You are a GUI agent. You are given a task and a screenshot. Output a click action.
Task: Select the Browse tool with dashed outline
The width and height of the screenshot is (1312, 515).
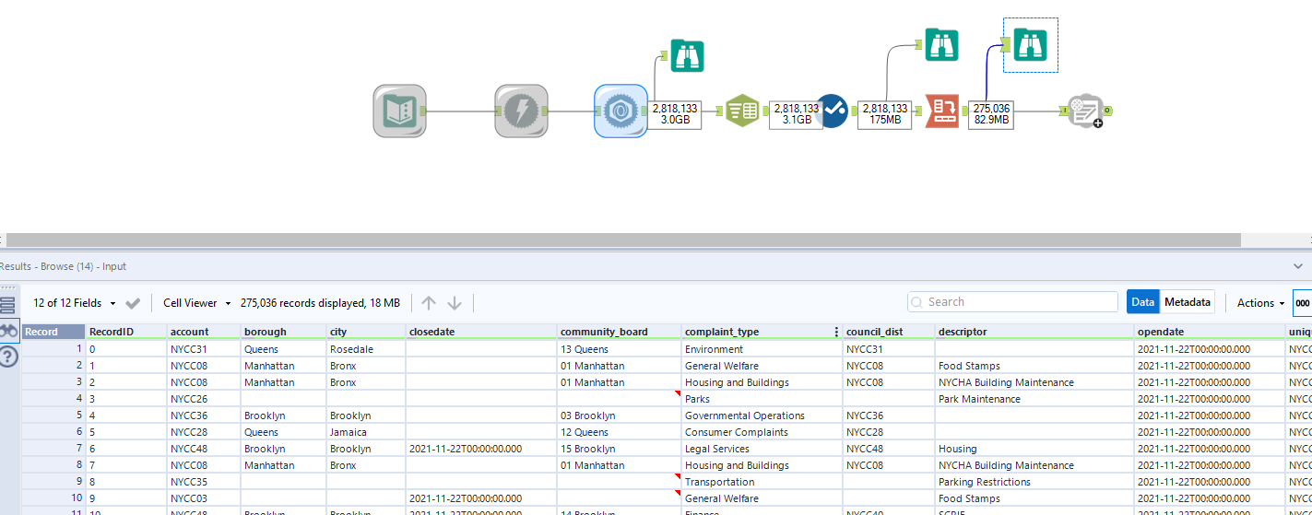click(x=1030, y=45)
